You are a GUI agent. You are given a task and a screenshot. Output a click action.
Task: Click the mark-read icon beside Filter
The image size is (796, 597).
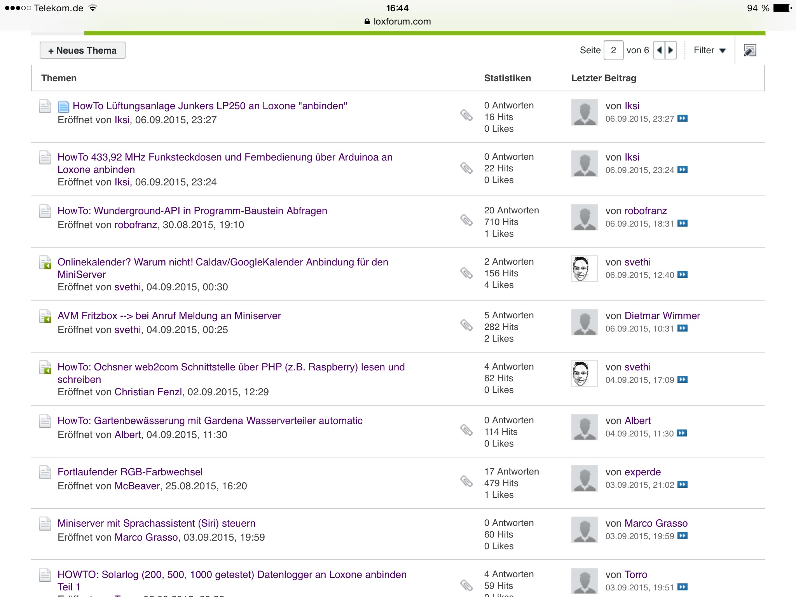tap(750, 50)
